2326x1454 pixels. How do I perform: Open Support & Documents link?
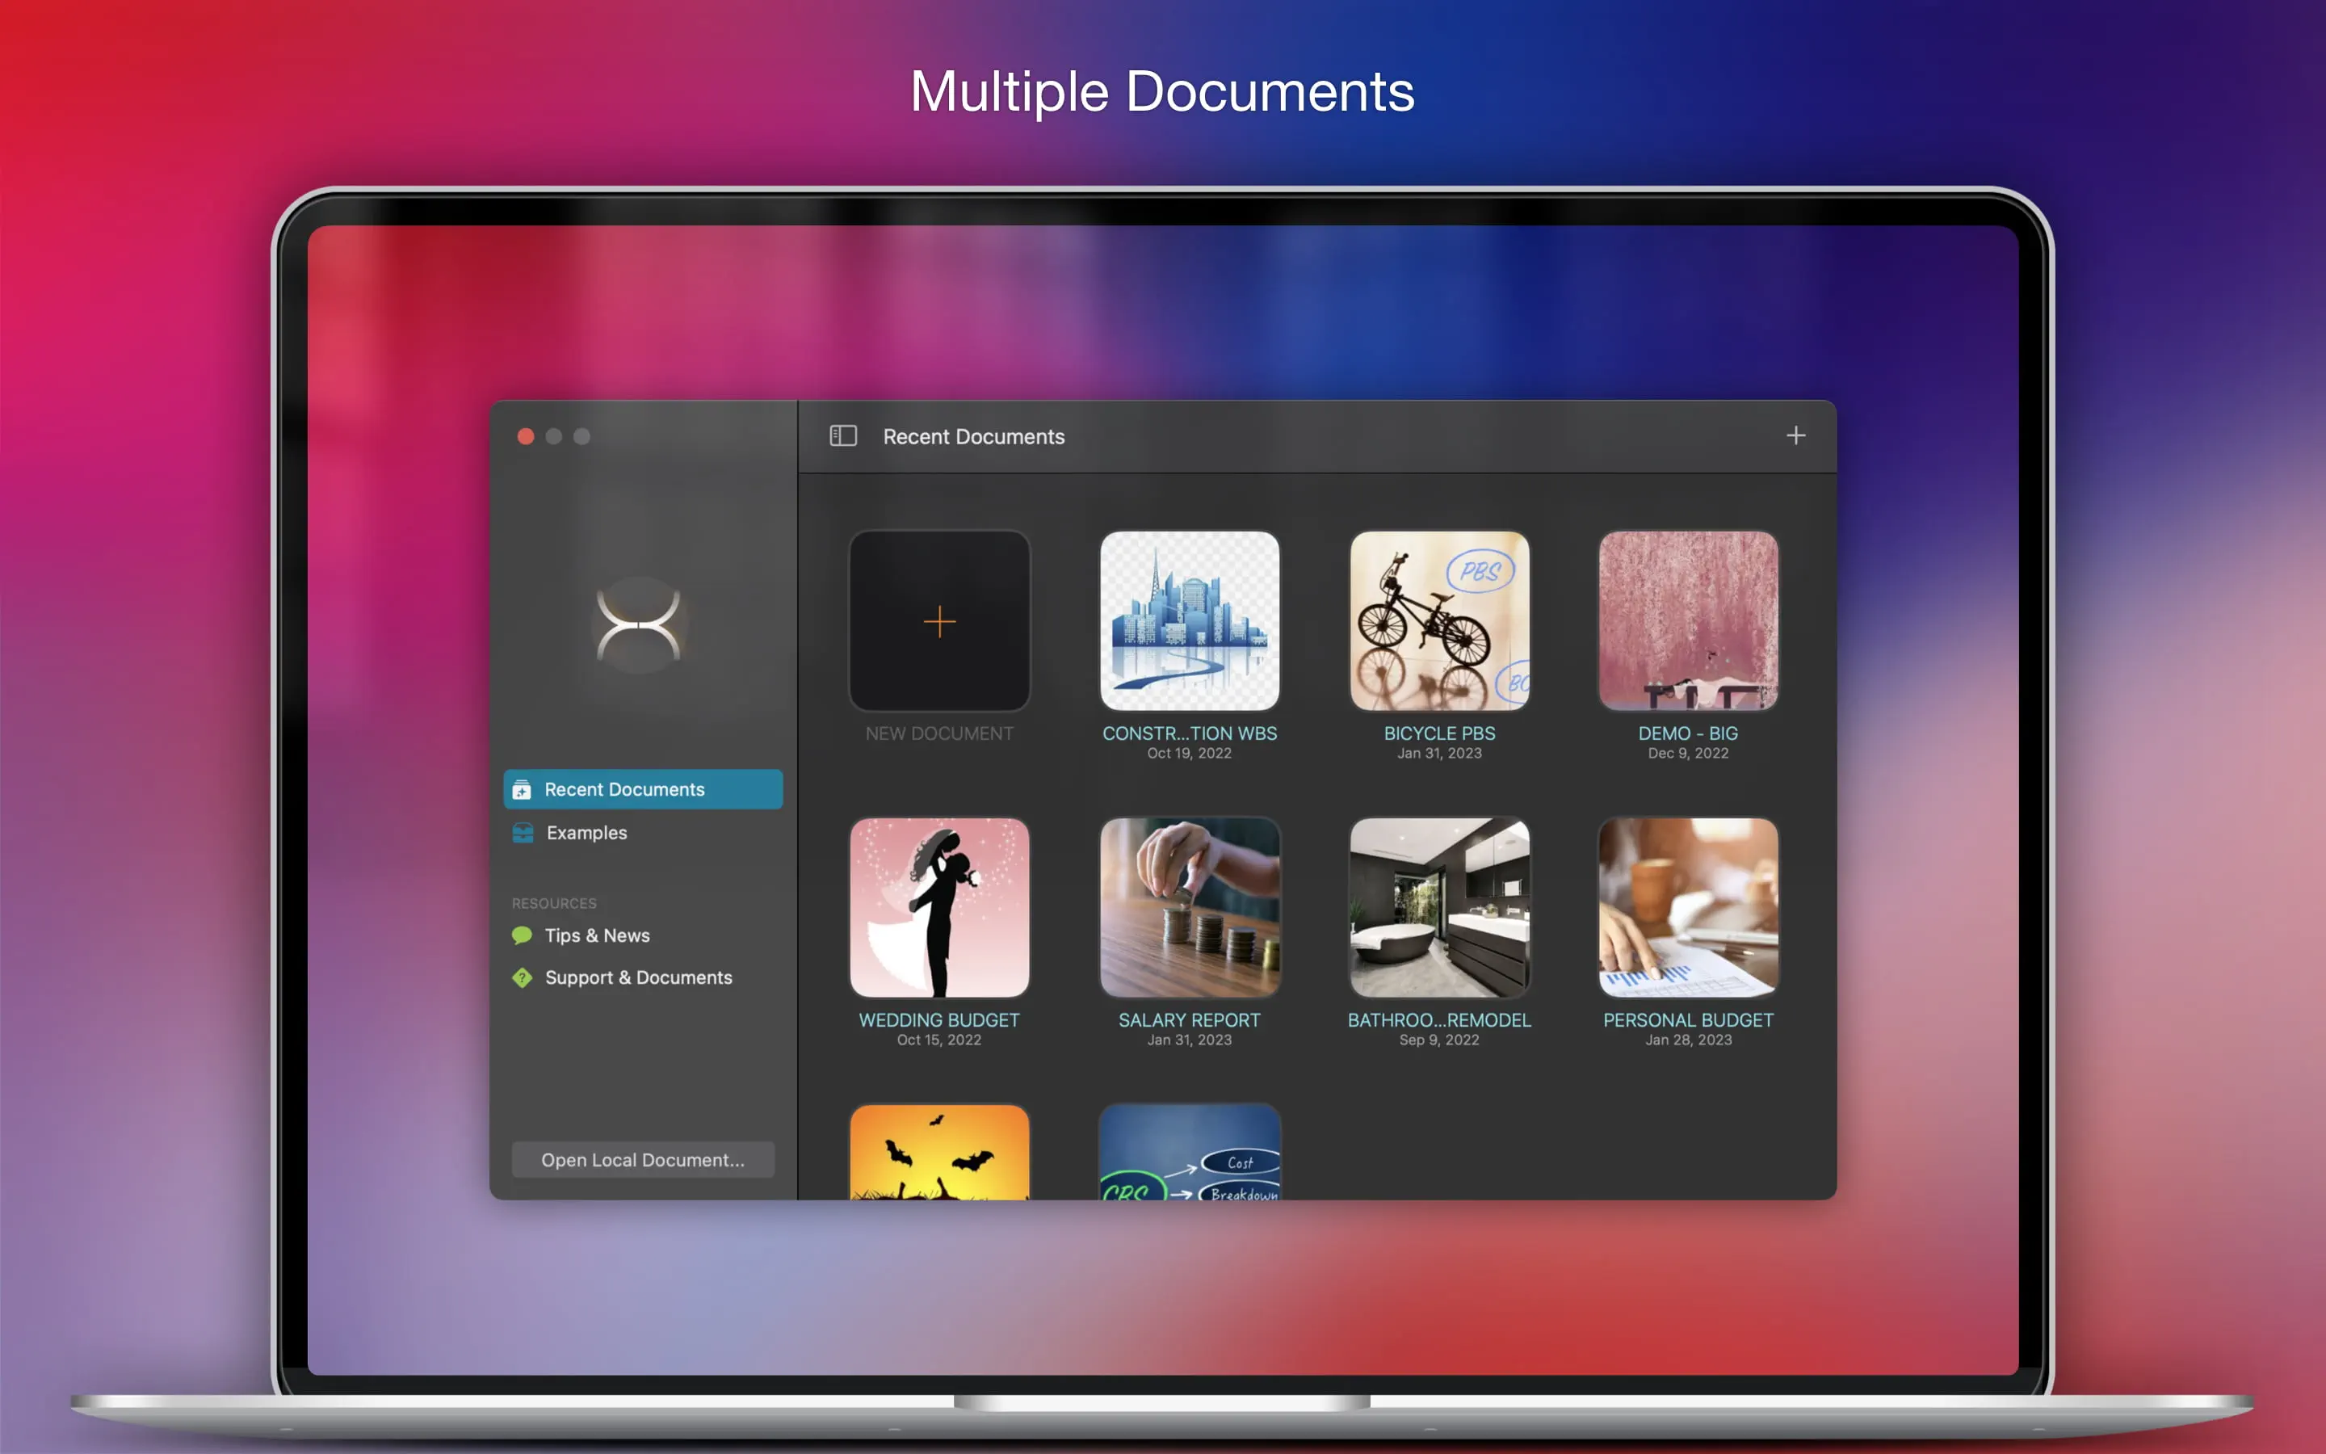click(638, 977)
